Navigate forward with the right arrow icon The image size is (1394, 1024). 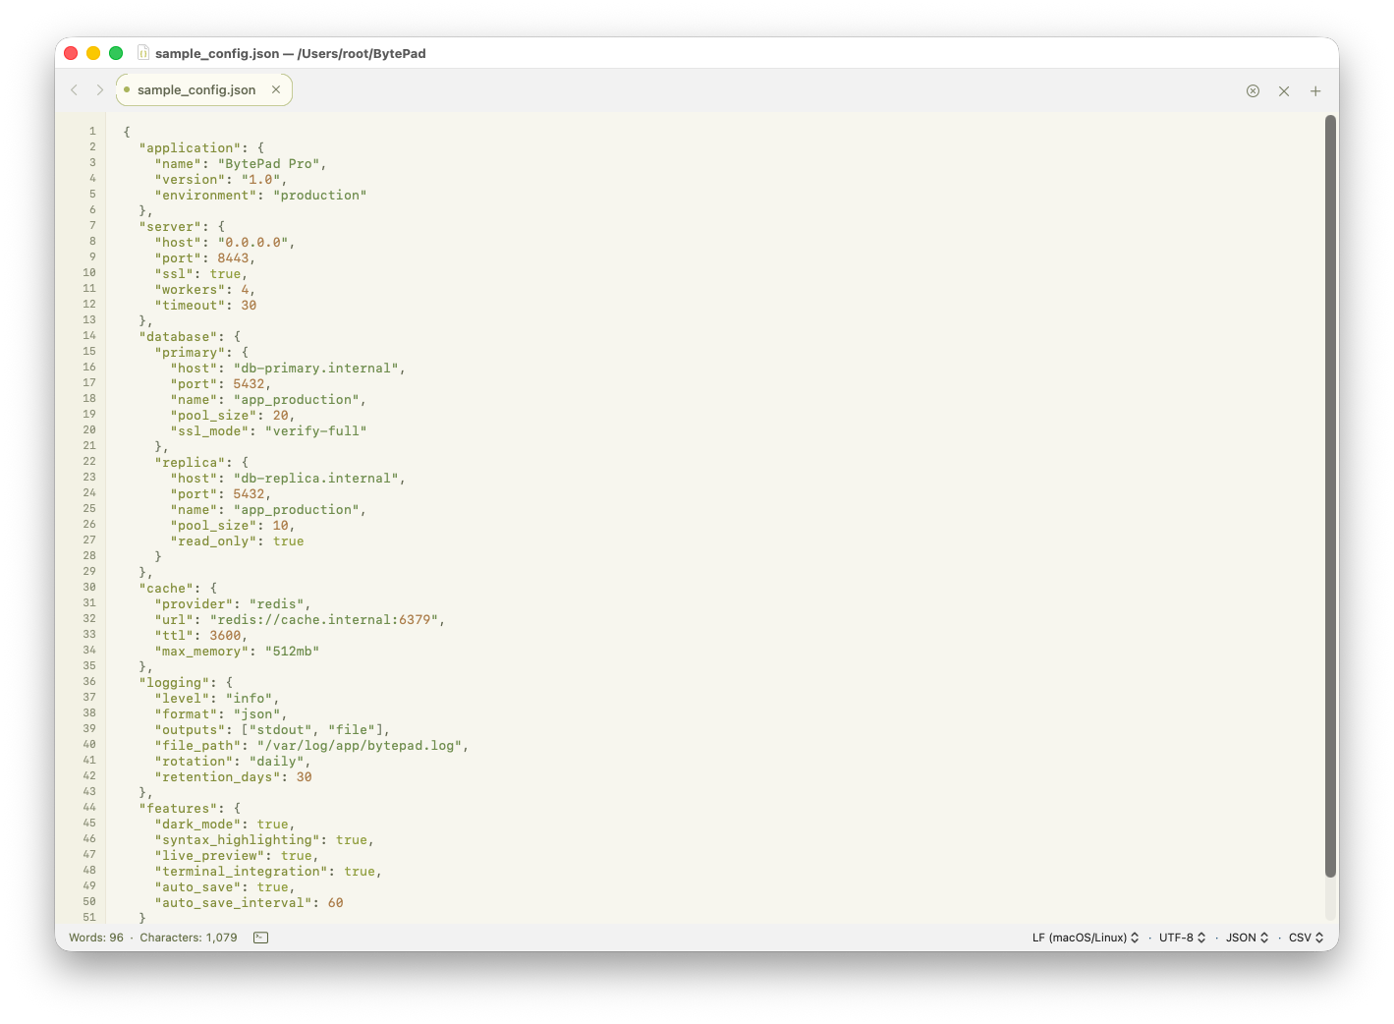pyautogui.click(x=100, y=89)
